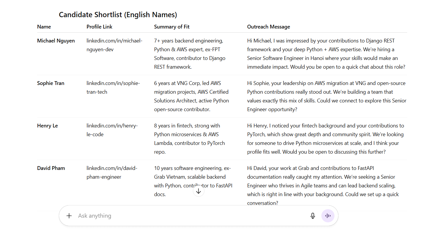Select the David Pham name cell

coord(51,168)
